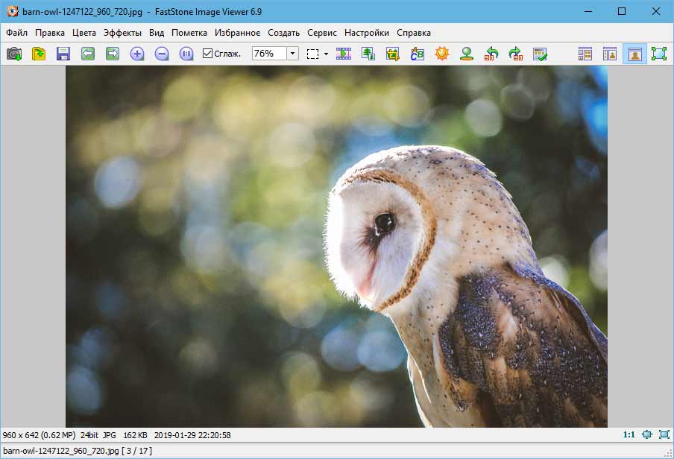Start a slideshow from the toolbar
This screenshot has width=674, height=459.
coord(344,54)
